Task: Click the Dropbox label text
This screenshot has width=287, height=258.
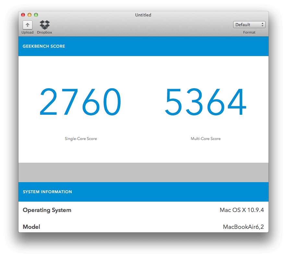Action: 44,32
